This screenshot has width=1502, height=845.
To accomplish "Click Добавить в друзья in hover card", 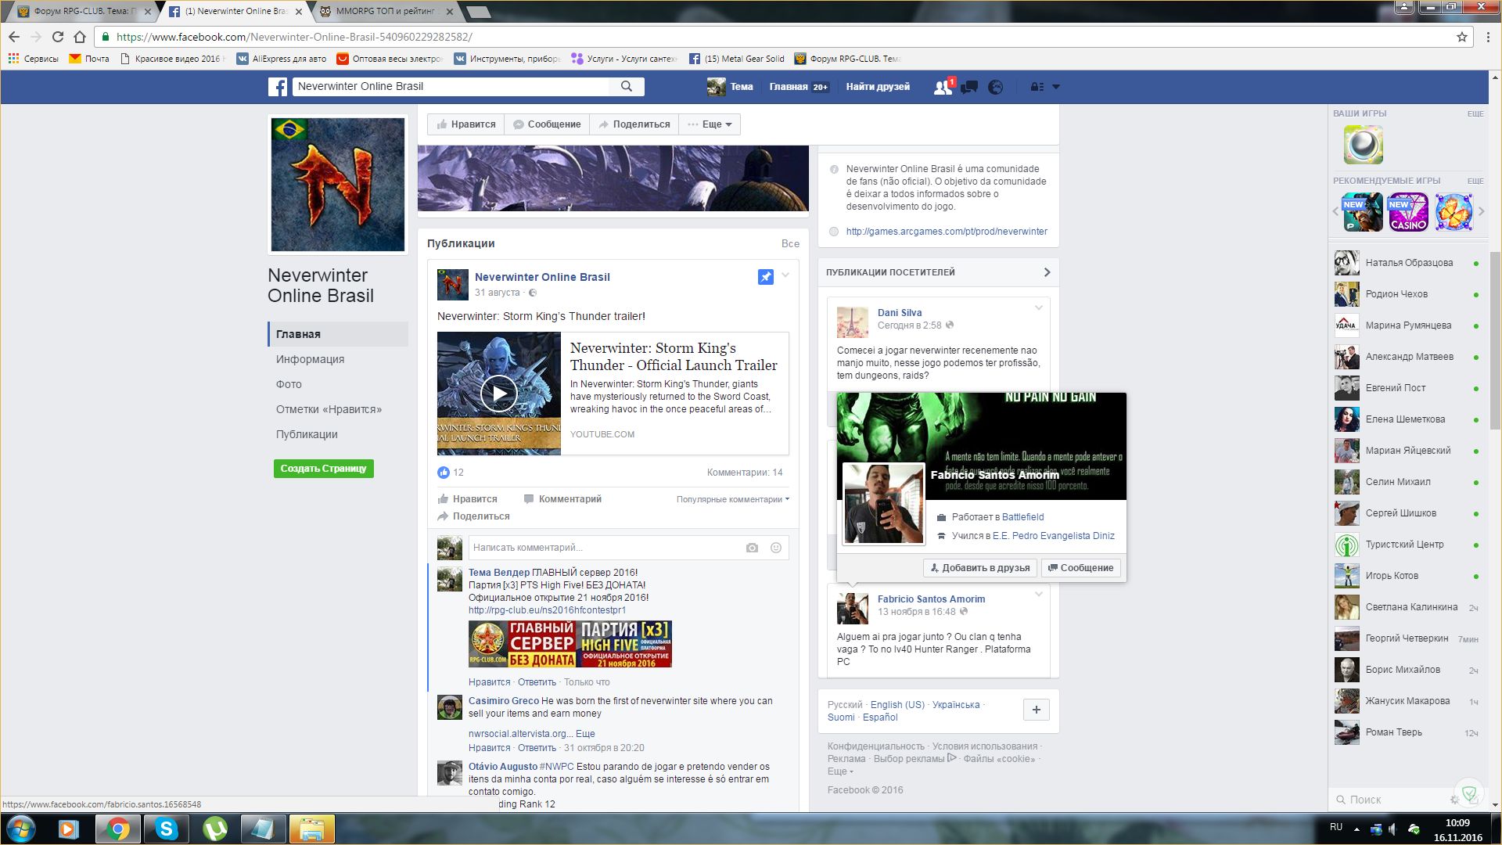I will 980,568.
